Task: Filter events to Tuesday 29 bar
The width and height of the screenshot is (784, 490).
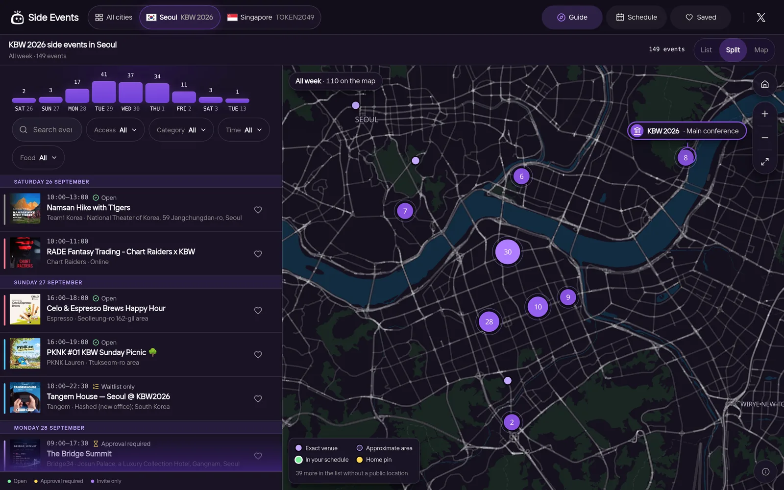Action: tap(104, 92)
